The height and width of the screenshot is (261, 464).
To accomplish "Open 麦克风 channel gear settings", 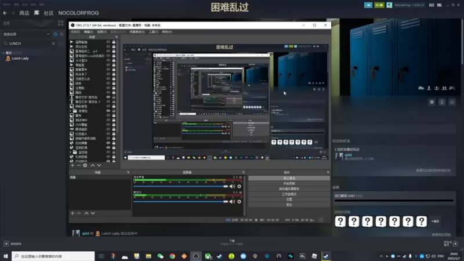I will coord(240,201).
